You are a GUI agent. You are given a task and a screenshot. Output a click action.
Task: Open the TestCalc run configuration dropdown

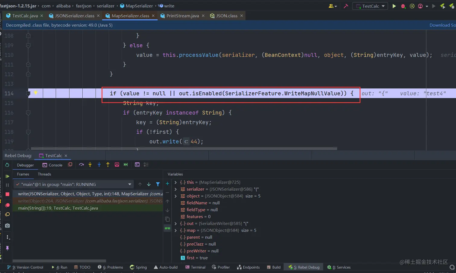[x=370, y=6]
